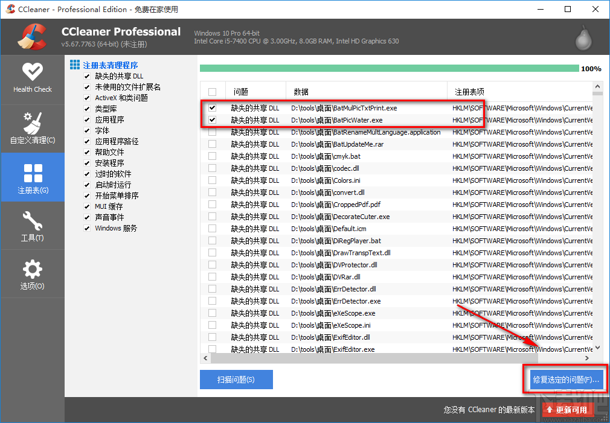The image size is (610, 423).
Task: Sort by the 注册表项 column header
Action: click(x=520, y=92)
